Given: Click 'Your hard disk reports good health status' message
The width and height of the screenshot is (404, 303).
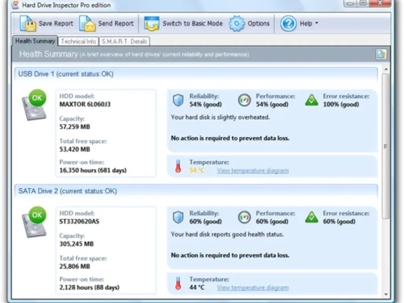Looking at the screenshot, I should (227, 234).
